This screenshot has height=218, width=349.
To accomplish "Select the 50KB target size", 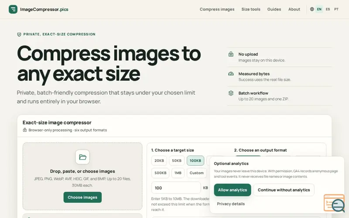I will [177, 160].
